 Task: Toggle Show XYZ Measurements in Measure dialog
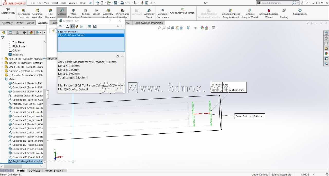point(72,26)
